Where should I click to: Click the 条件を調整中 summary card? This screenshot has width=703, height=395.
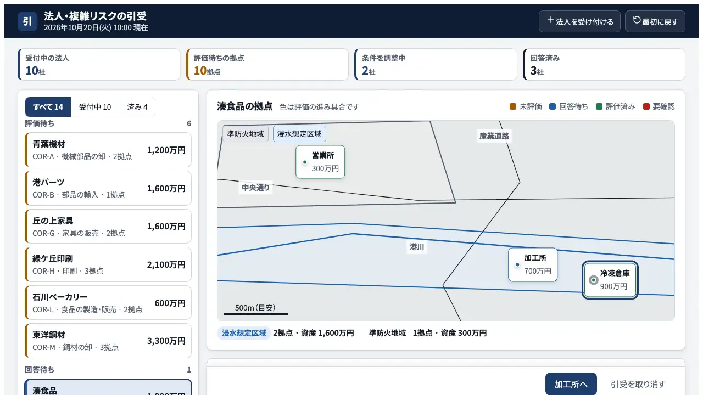[436, 65]
